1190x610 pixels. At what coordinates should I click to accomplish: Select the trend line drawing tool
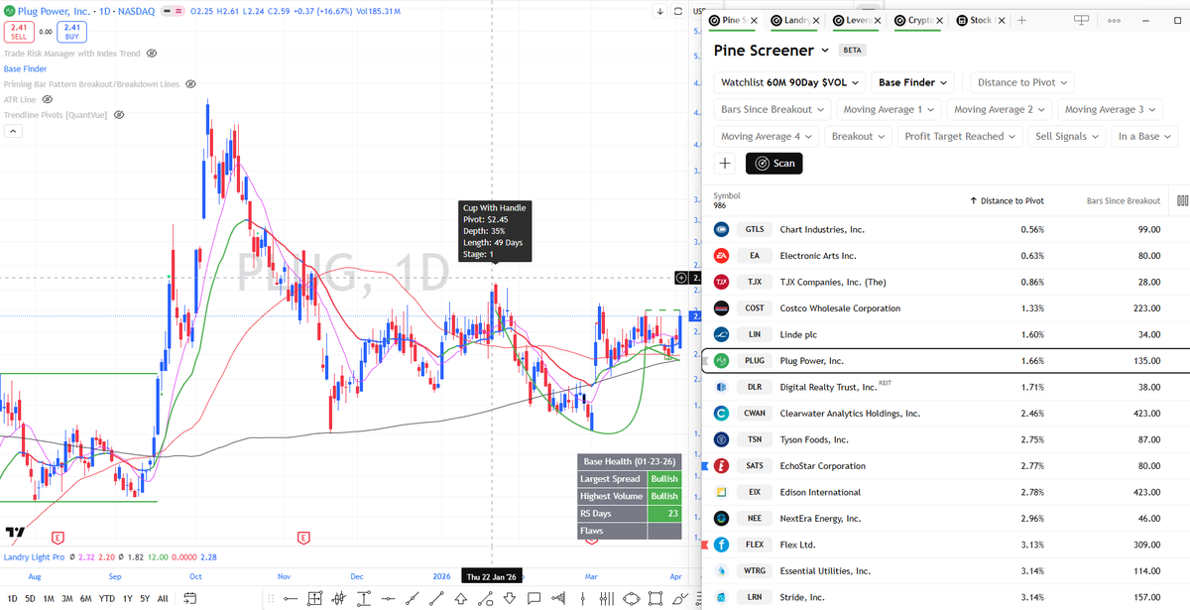[x=436, y=598]
